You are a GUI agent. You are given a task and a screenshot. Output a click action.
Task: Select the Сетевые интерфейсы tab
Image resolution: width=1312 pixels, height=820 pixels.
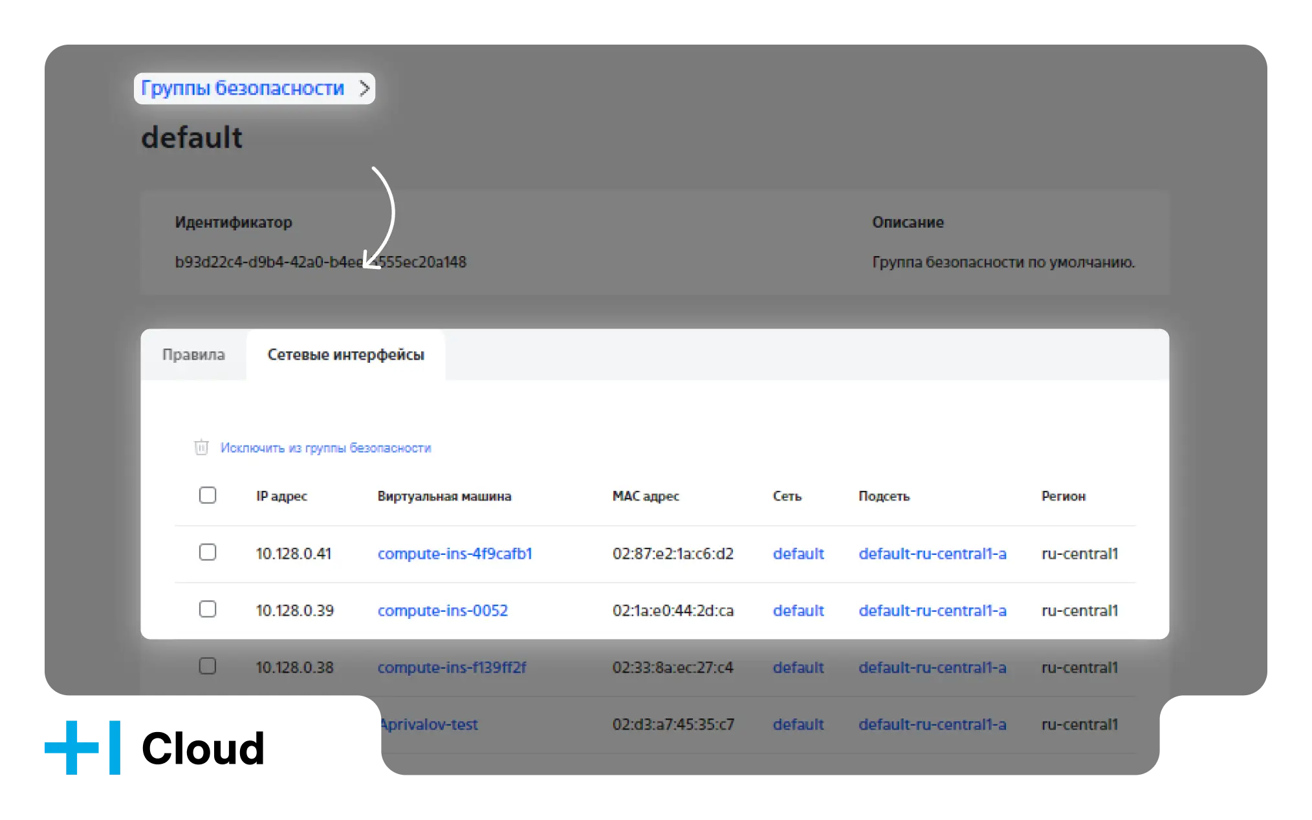(346, 354)
